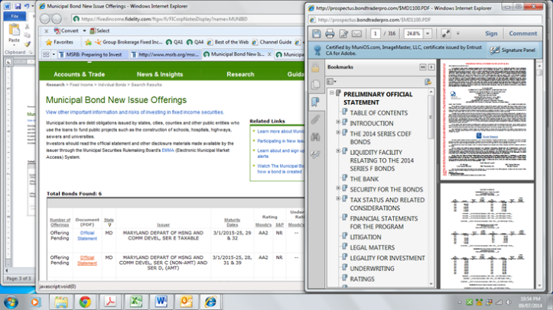
Task: Open the Comment pane in PDF viewer
Action: [522, 34]
